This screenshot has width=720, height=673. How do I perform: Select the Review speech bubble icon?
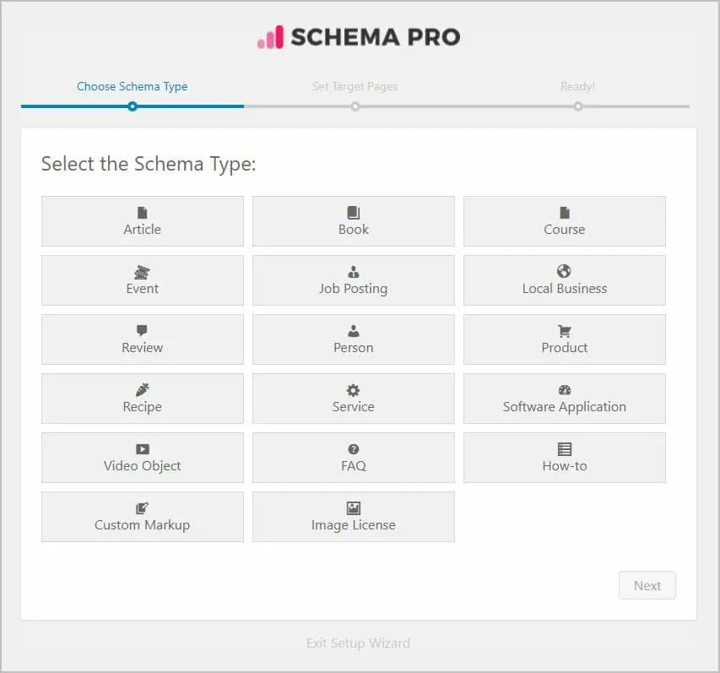coord(142,331)
